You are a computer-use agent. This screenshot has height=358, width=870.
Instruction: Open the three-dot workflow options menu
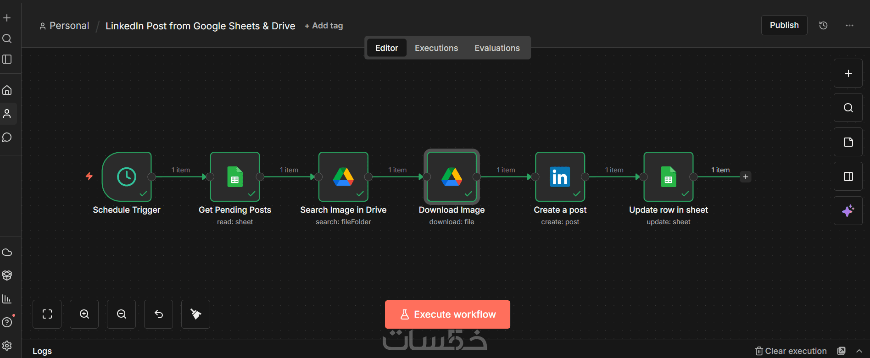(x=849, y=25)
